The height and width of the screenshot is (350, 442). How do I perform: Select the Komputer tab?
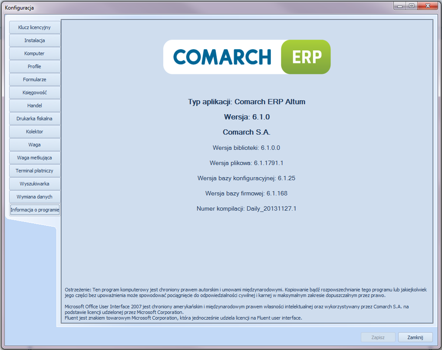click(35, 53)
